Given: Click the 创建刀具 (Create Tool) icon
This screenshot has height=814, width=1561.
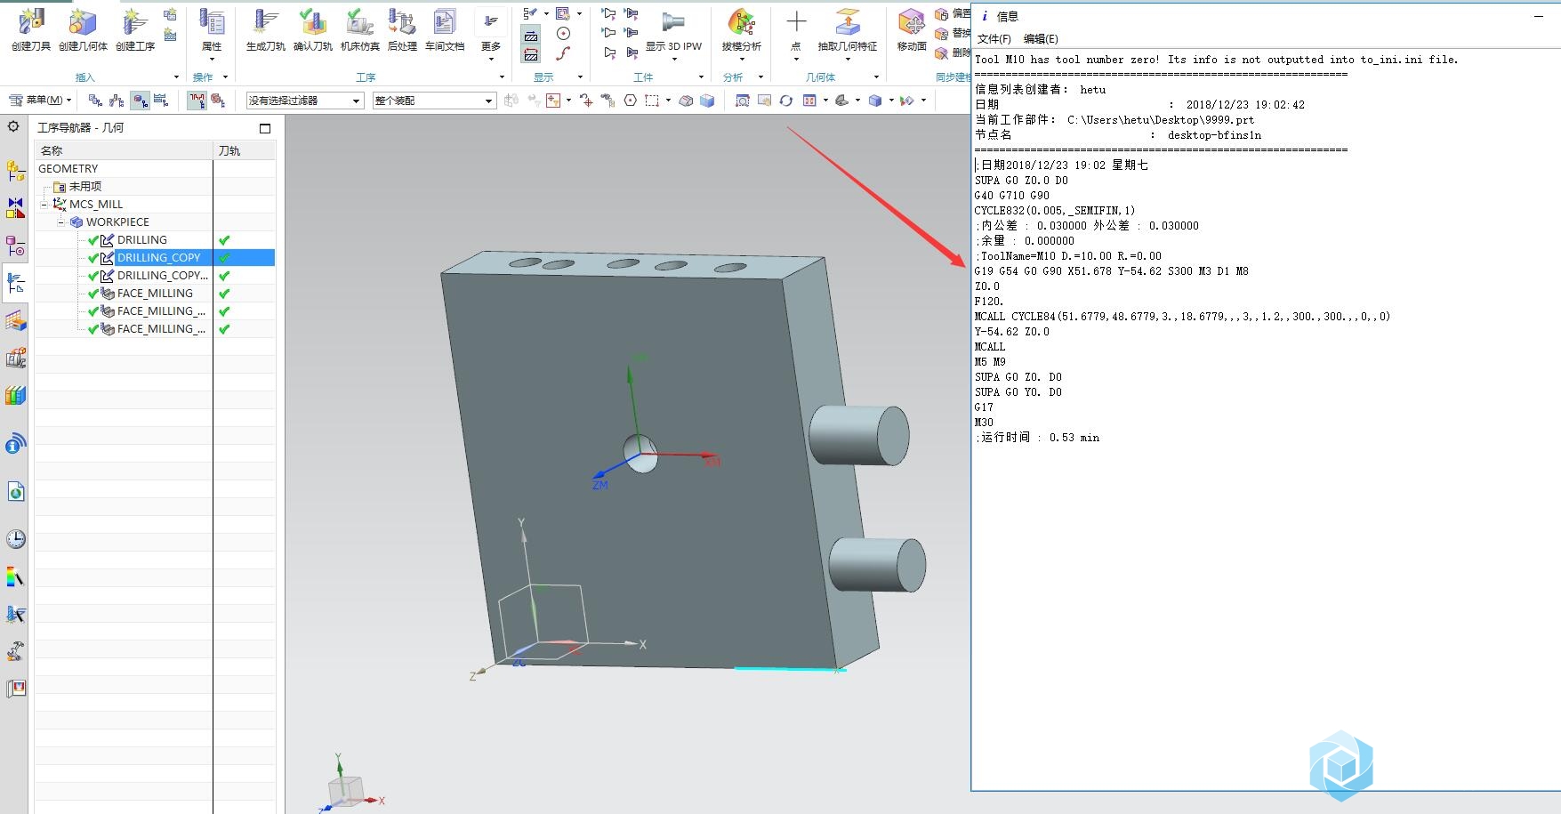Looking at the screenshot, I should coord(31,28).
